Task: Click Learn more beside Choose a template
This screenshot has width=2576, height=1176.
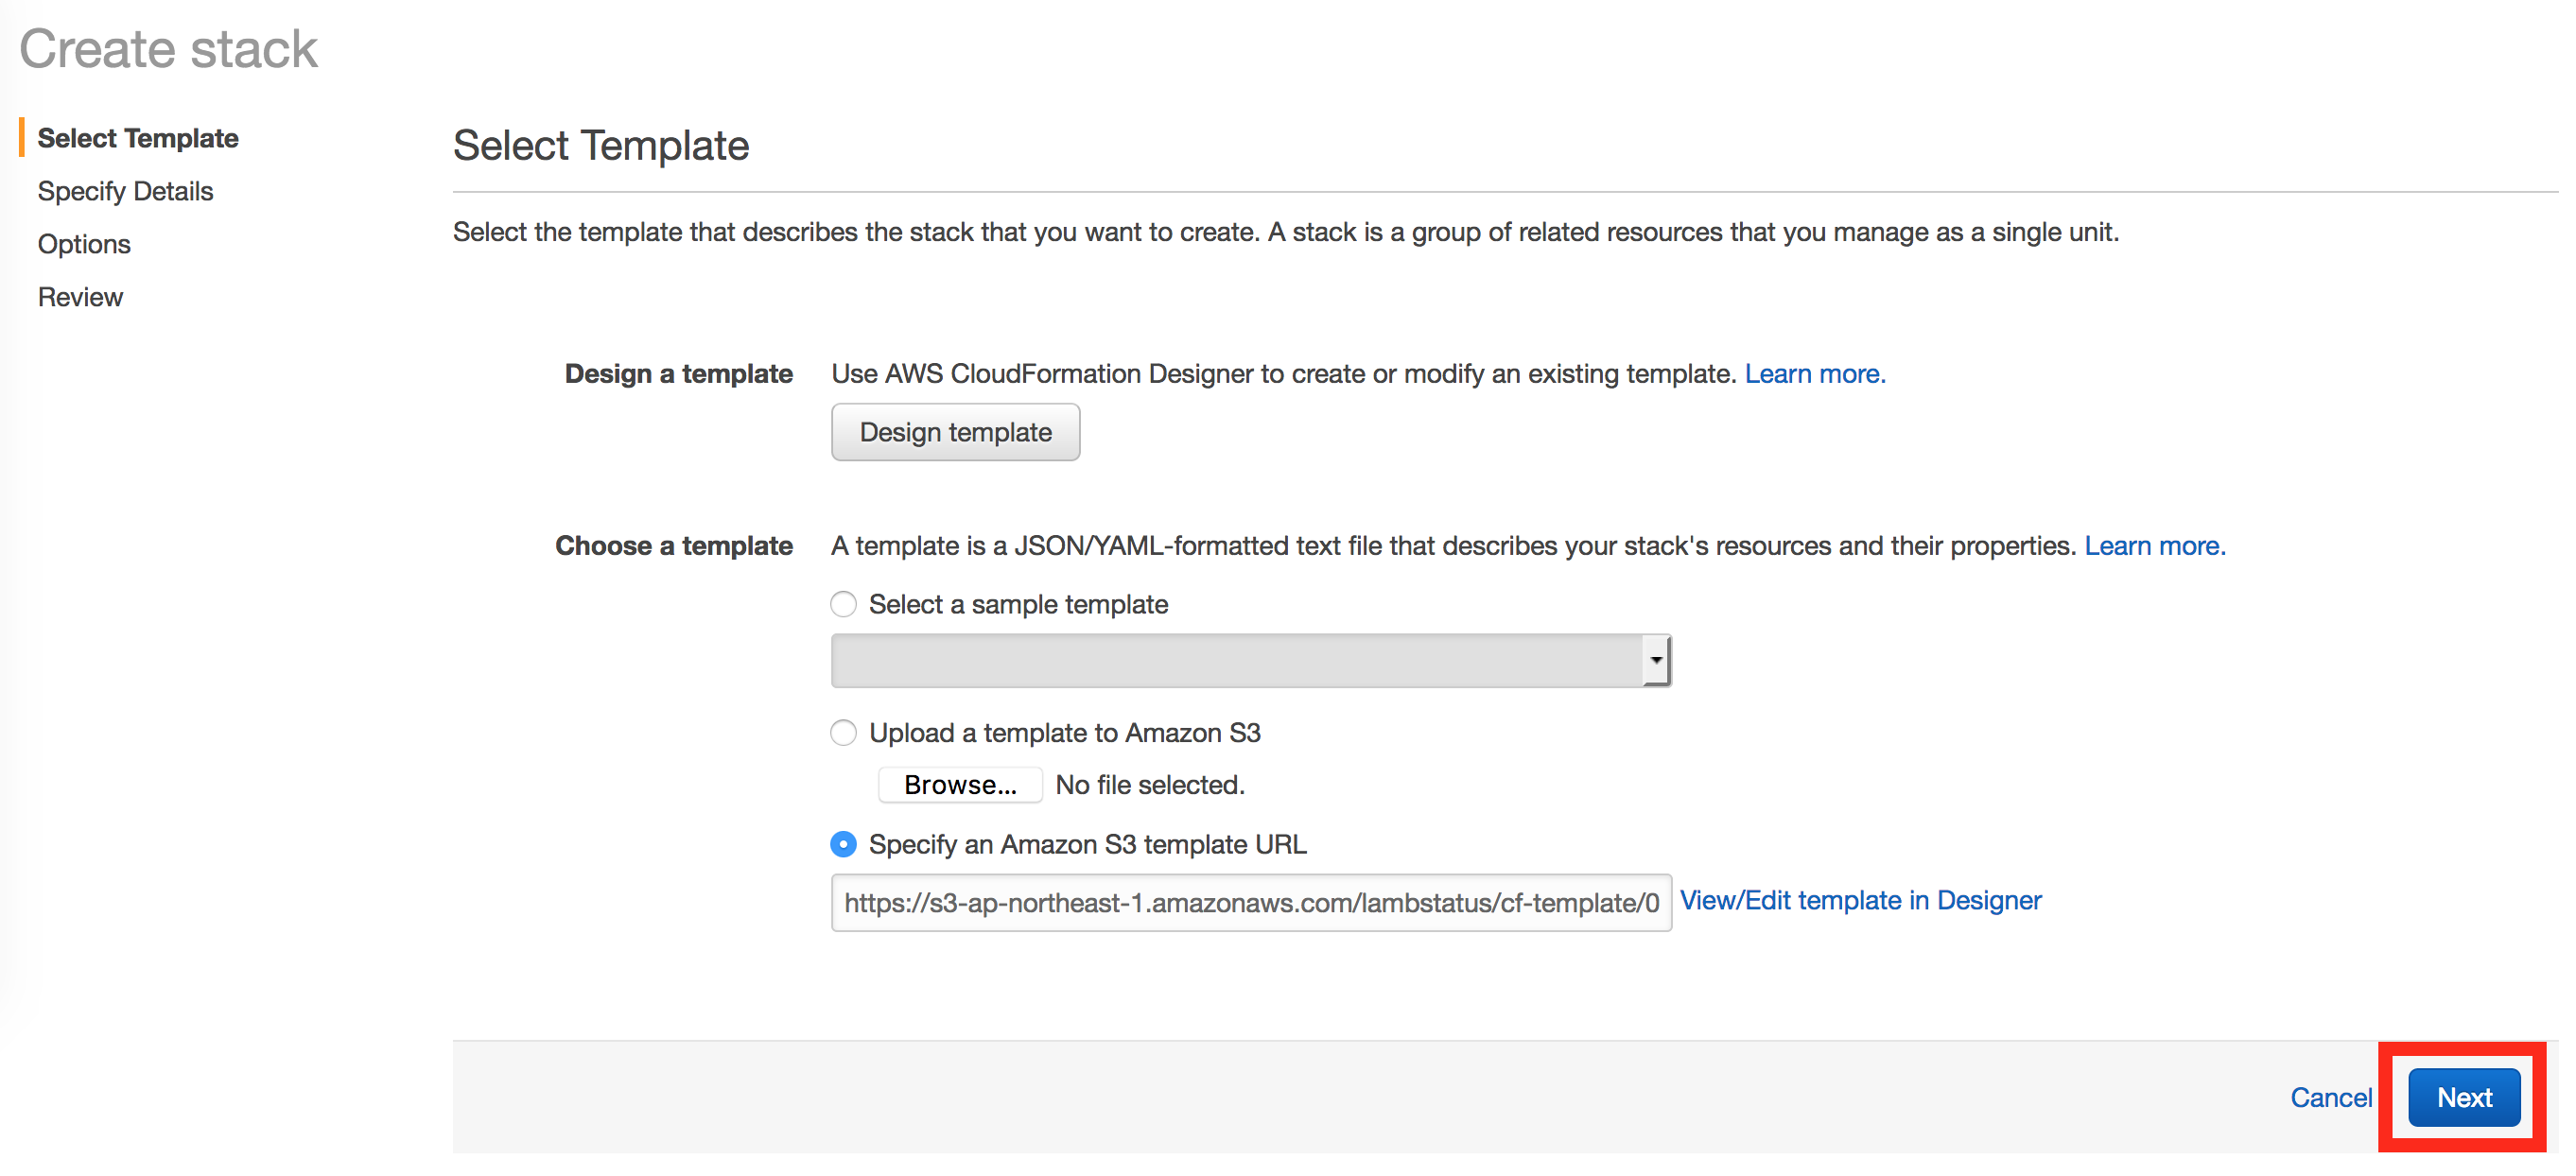Action: point(2154,546)
